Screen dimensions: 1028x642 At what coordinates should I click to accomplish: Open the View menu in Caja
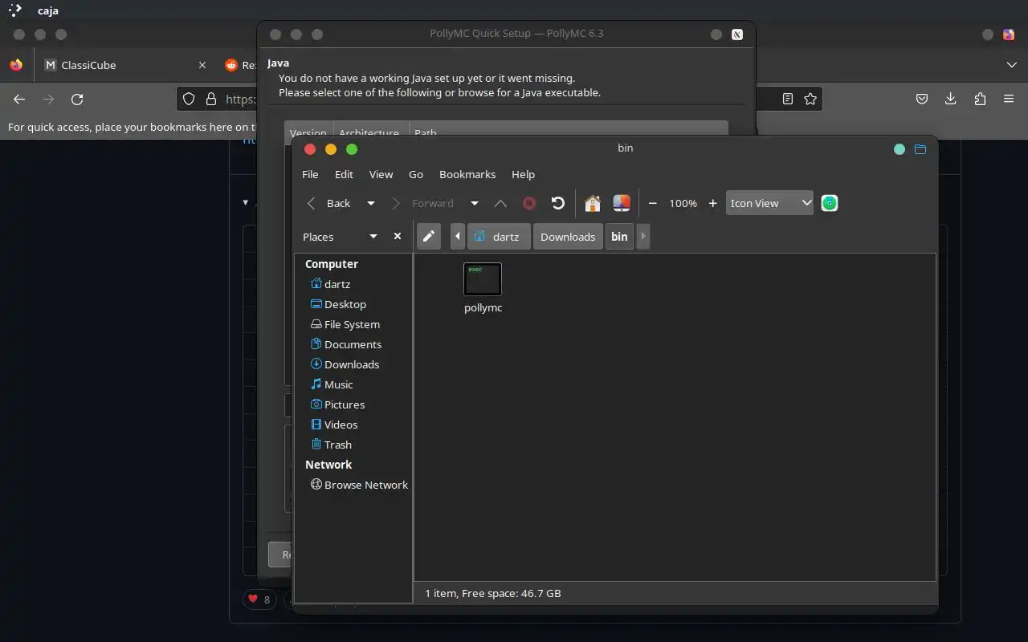point(381,174)
